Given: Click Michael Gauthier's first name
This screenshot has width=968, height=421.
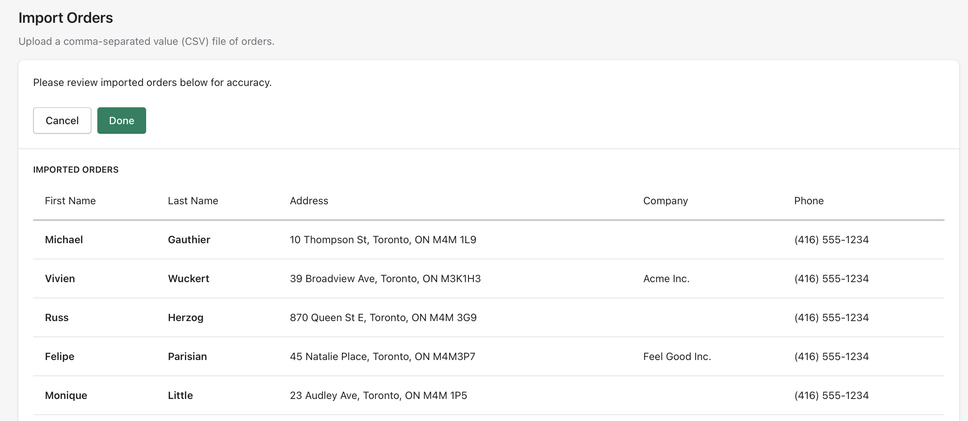Looking at the screenshot, I should pos(64,240).
